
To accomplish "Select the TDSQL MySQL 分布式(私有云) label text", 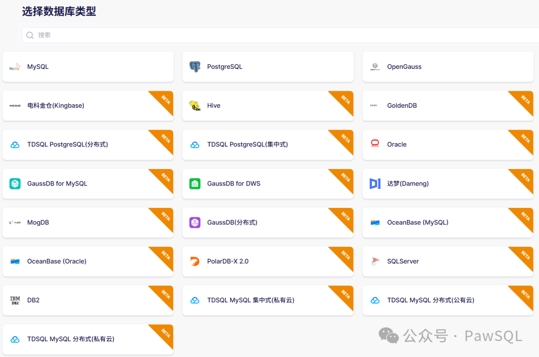I will click(71, 339).
